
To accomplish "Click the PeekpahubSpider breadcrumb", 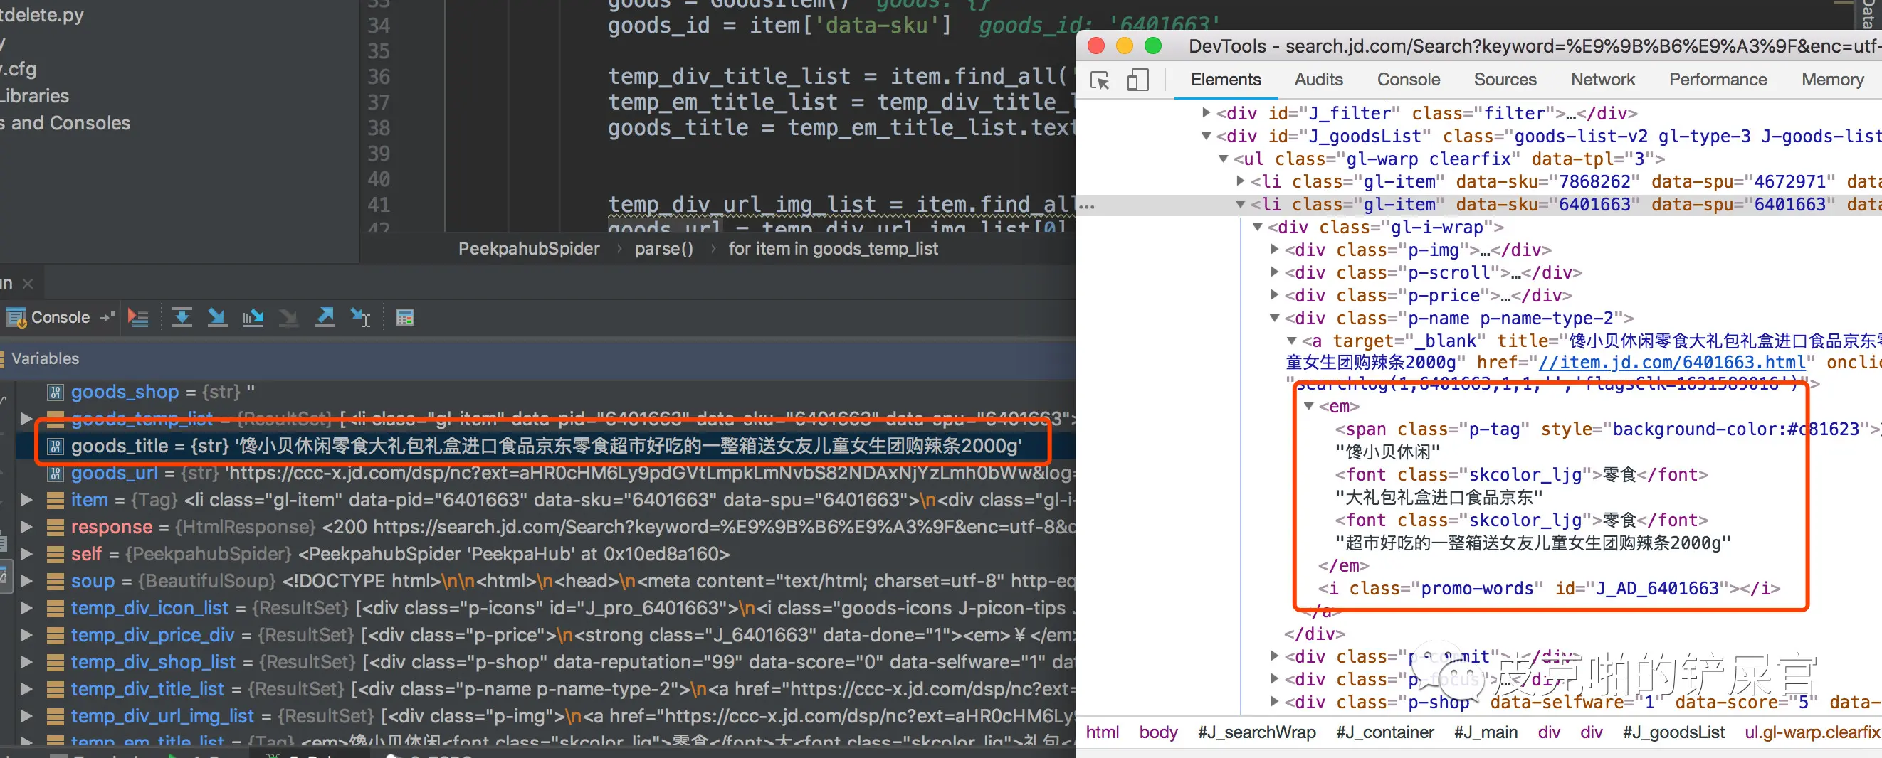I will [x=529, y=249].
